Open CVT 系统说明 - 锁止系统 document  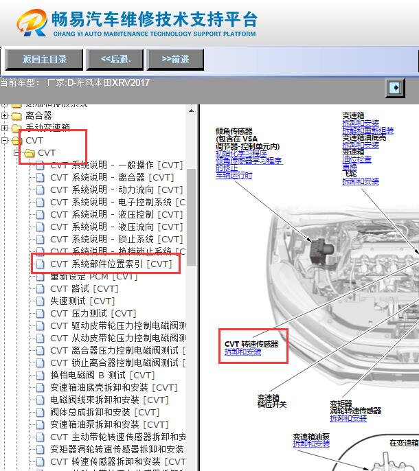[116, 239]
